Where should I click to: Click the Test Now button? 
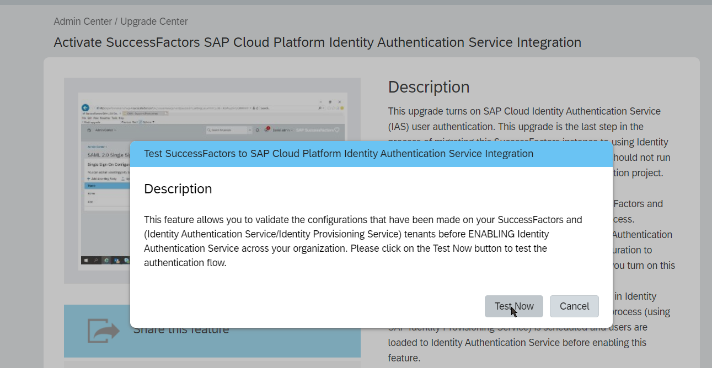coord(513,306)
